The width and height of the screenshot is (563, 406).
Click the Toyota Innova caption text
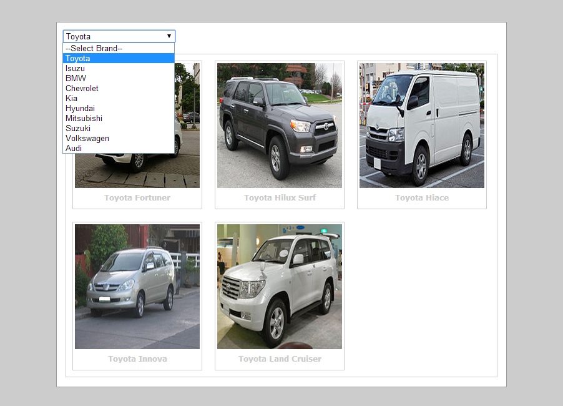pyautogui.click(x=137, y=359)
